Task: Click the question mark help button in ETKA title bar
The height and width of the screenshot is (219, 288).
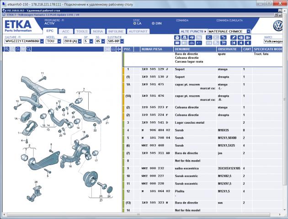Action: pyautogui.click(x=276, y=15)
